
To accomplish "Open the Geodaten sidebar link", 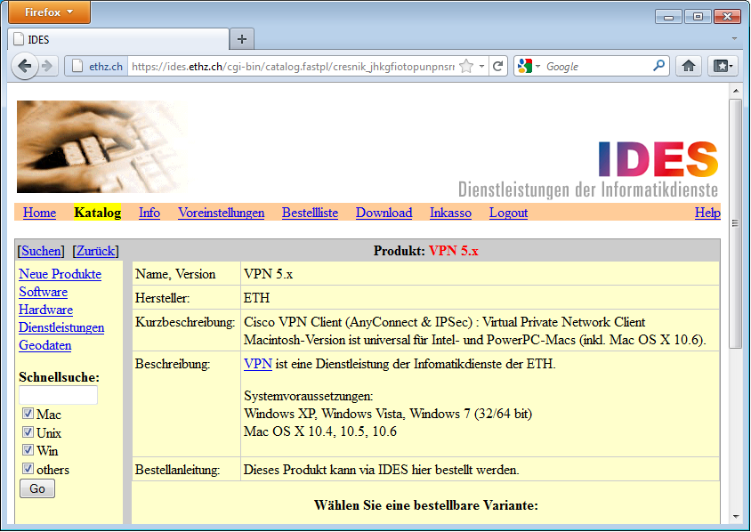I will pyautogui.click(x=45, y=345).
